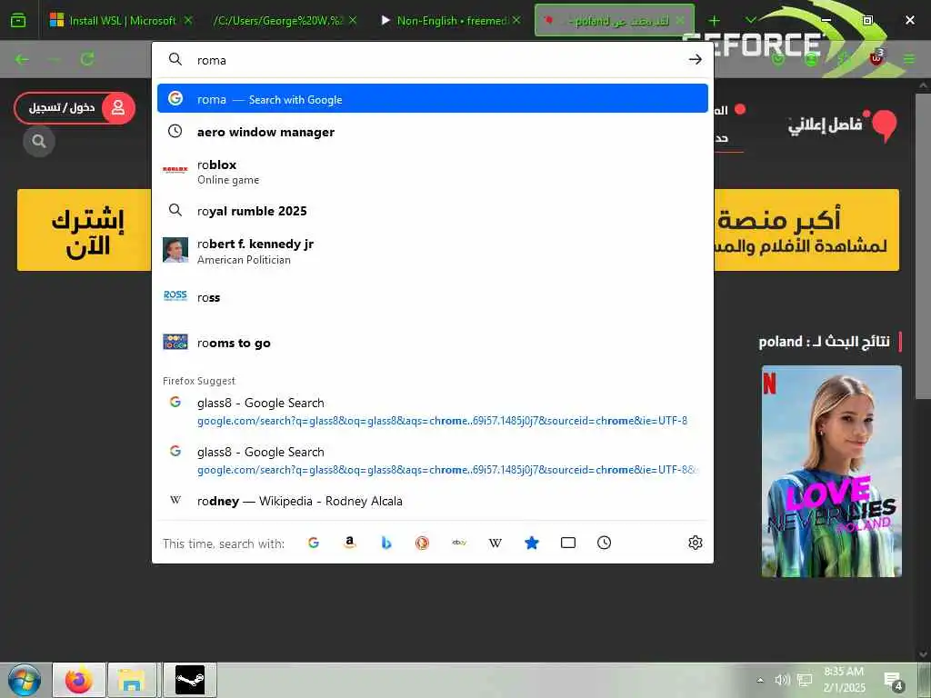This screenshot has height=698, width=931.
Task: Click the red user profile icon
Action: [118, 107]
